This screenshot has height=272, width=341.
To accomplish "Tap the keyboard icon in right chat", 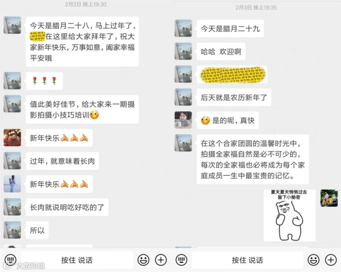I will click(181, 259).
